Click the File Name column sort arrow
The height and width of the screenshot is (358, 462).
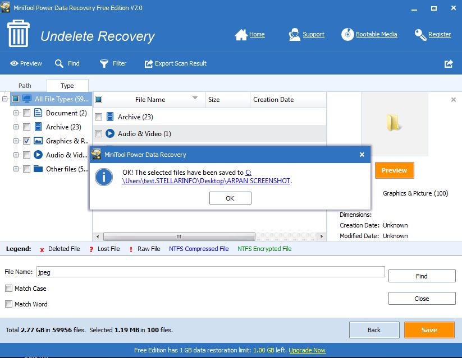coord(195,97)
